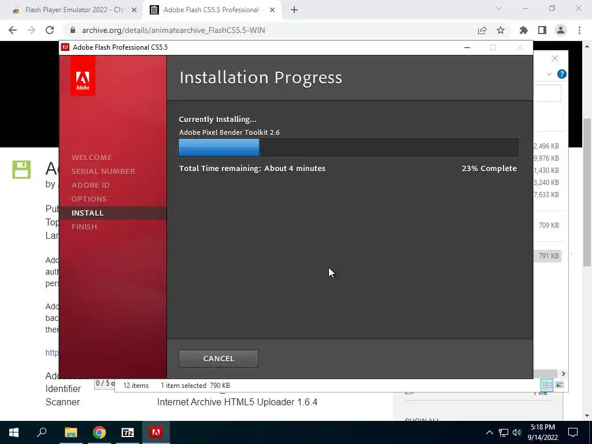Open Chrome three-dot menu

coord(579,30)
